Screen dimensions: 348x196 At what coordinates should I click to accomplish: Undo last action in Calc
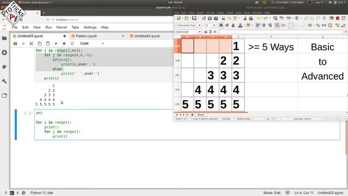[258, 18]
